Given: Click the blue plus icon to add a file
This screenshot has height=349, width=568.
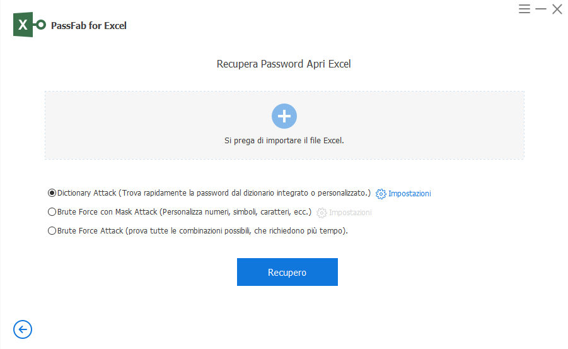Looking at the screenshot, I should (x=284, y=116).
